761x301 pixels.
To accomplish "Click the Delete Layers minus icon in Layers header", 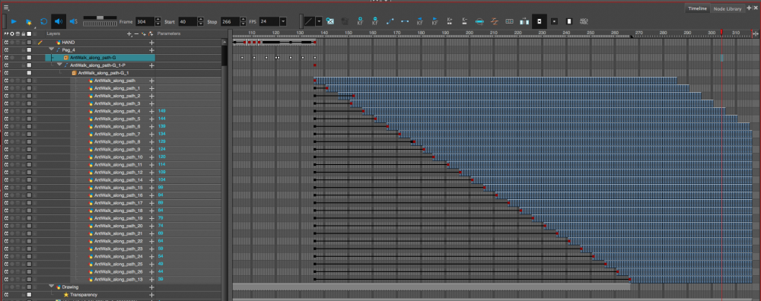I will click(136, 34).
